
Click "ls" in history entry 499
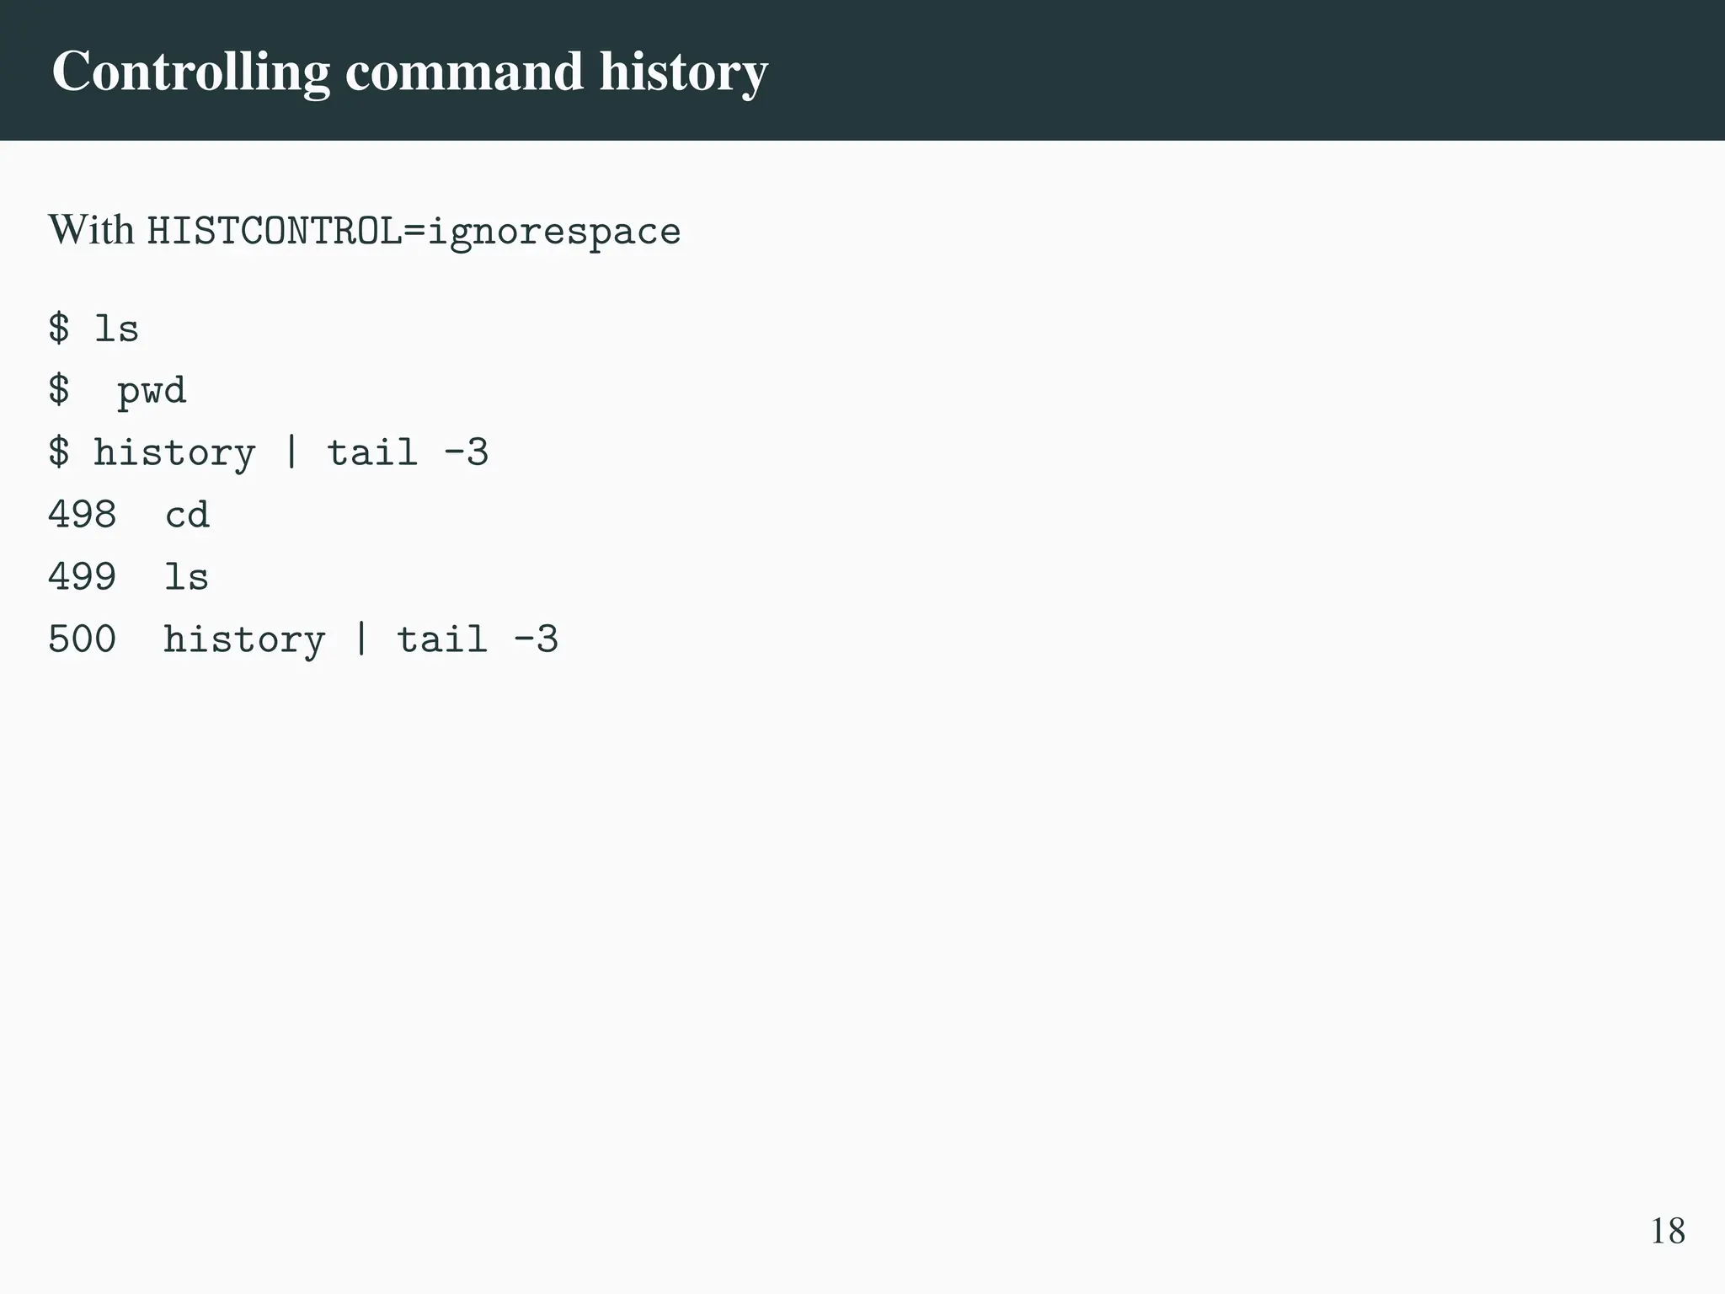186,577
